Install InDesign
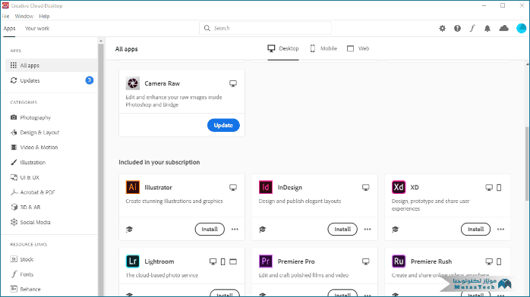Viewport: 530px width, 297px height. click(342, 230)
